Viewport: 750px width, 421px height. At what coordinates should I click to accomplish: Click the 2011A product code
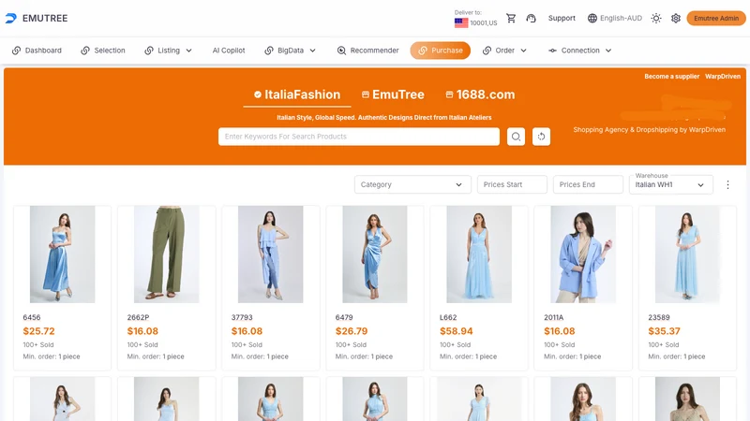coord(553,317)
